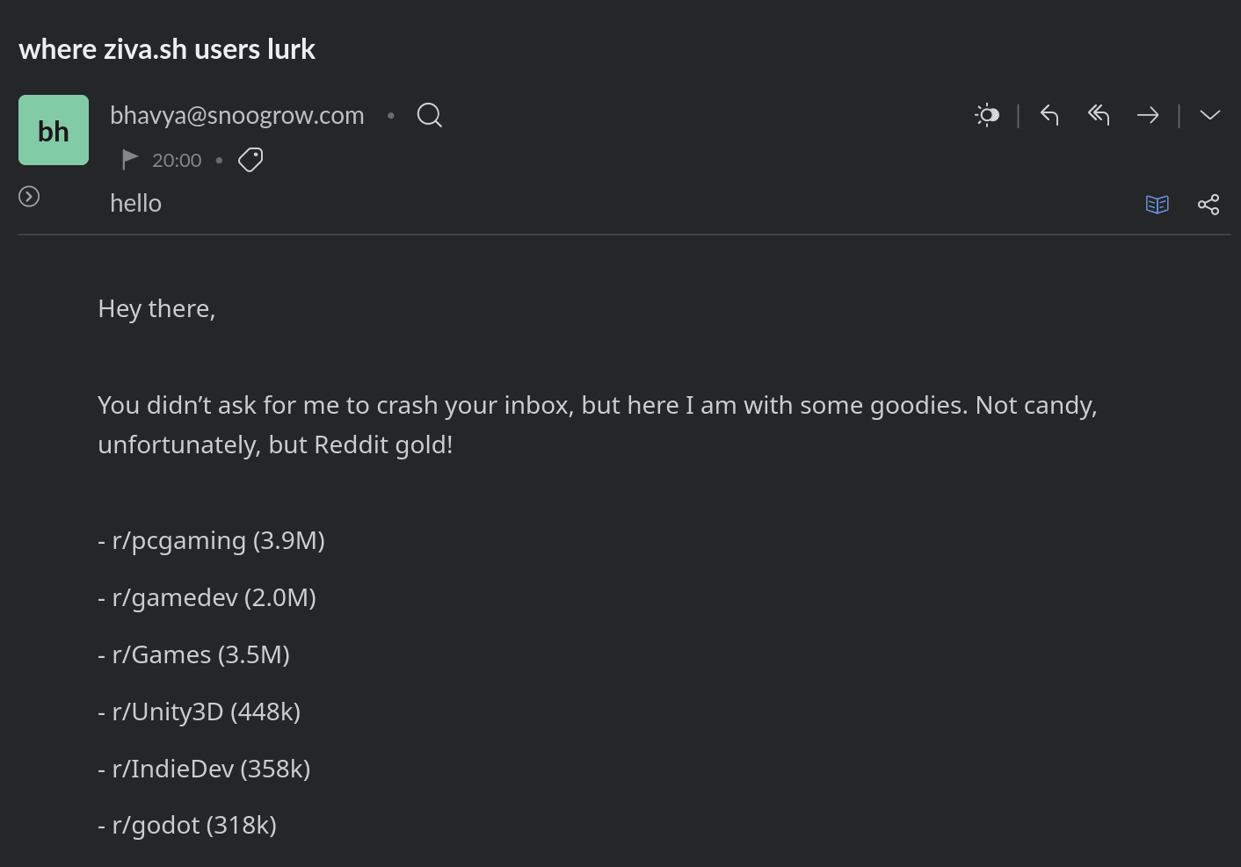The width and height of the screenshot is (1241, 867).
Task: Forward this message using the arrow icon
Action: (x=1148, y=114)
